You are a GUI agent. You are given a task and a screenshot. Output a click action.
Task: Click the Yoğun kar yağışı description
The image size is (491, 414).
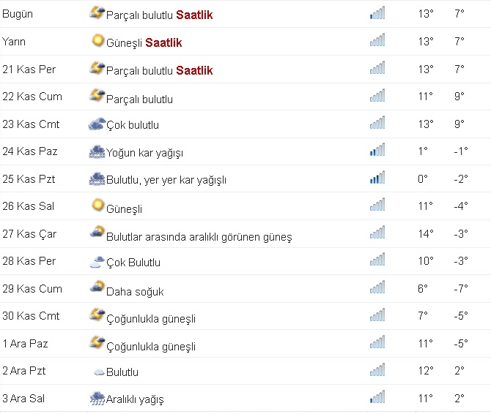(144, 153)
